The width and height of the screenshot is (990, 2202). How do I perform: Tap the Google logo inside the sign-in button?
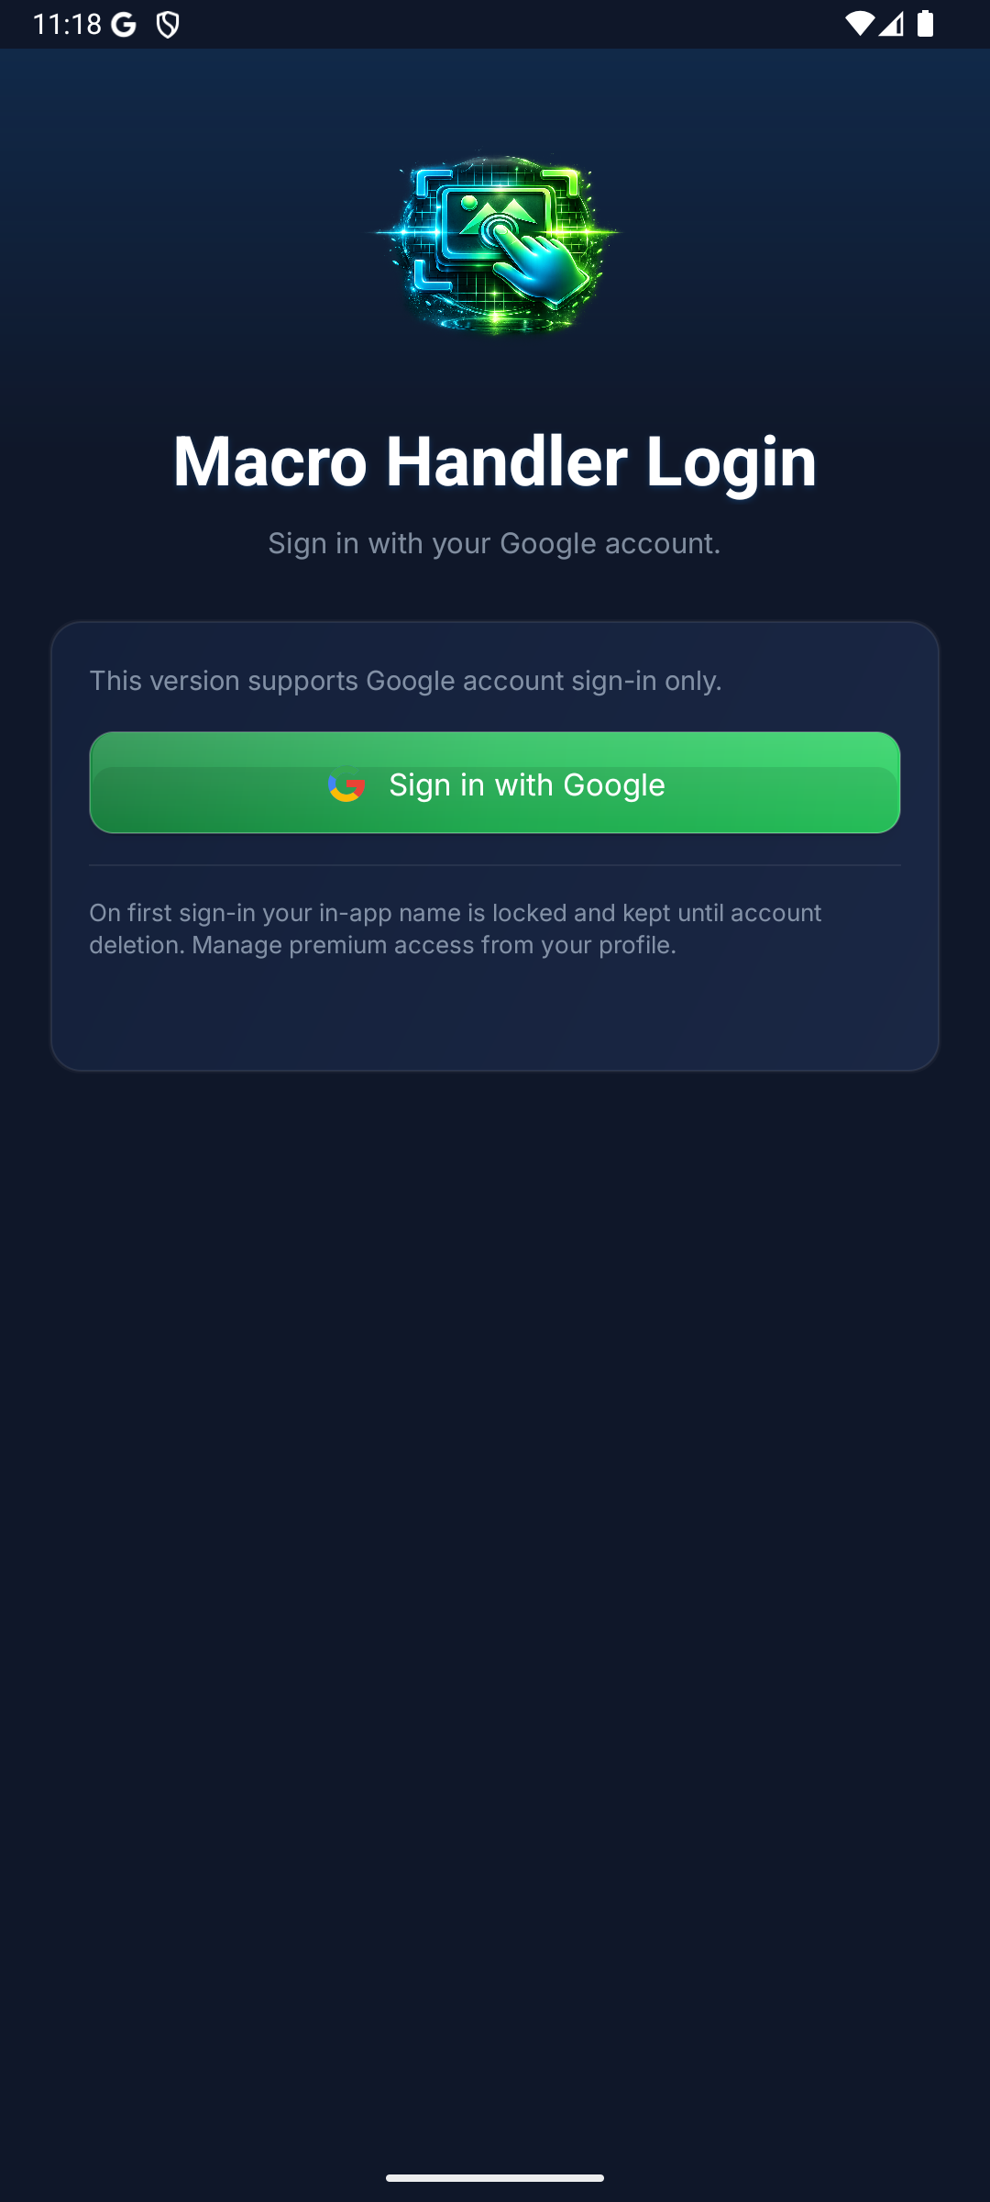tap(346, 784)
